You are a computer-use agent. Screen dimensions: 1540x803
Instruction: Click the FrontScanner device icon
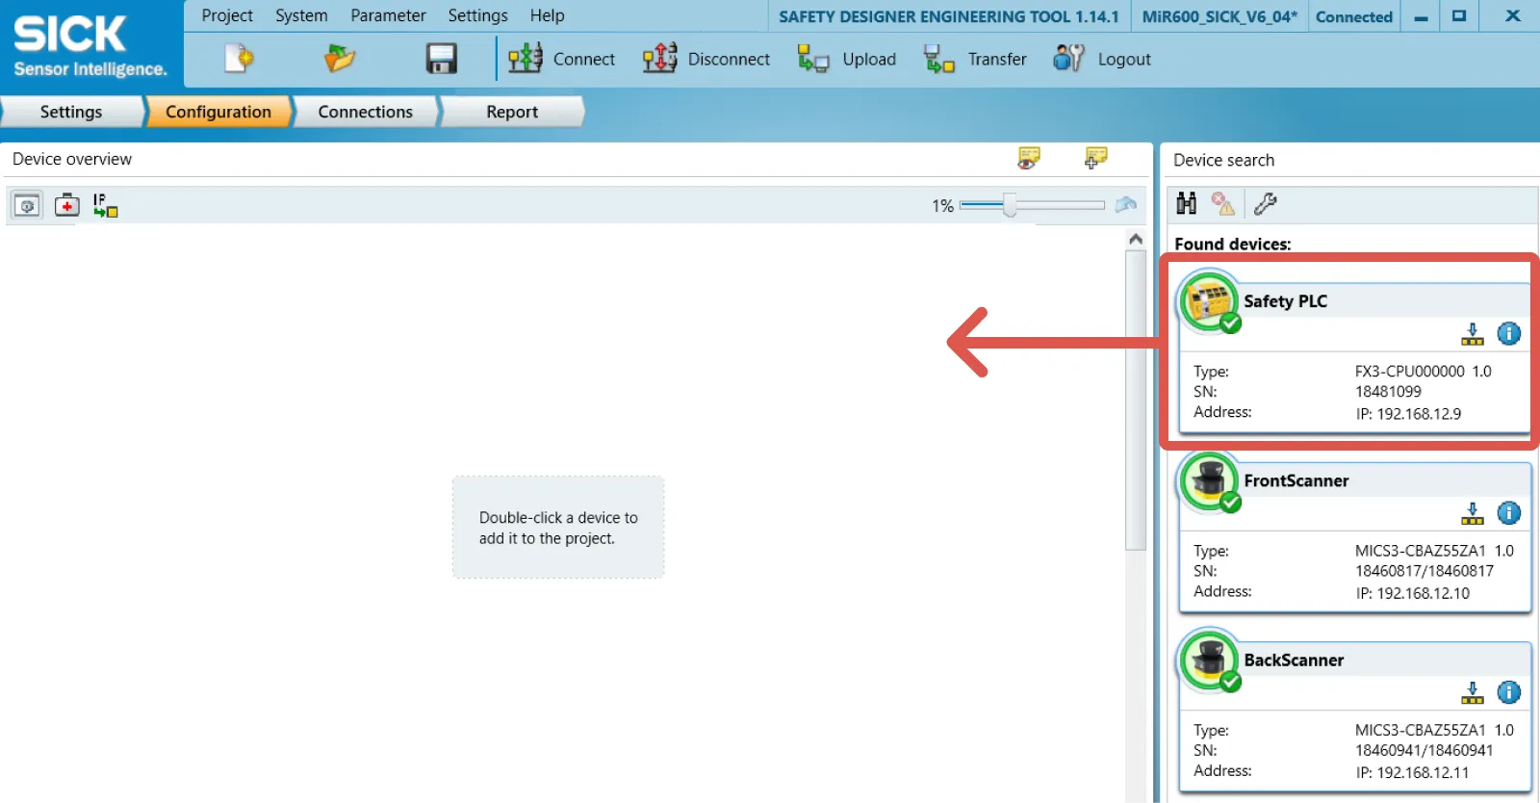coord(1210,482)
